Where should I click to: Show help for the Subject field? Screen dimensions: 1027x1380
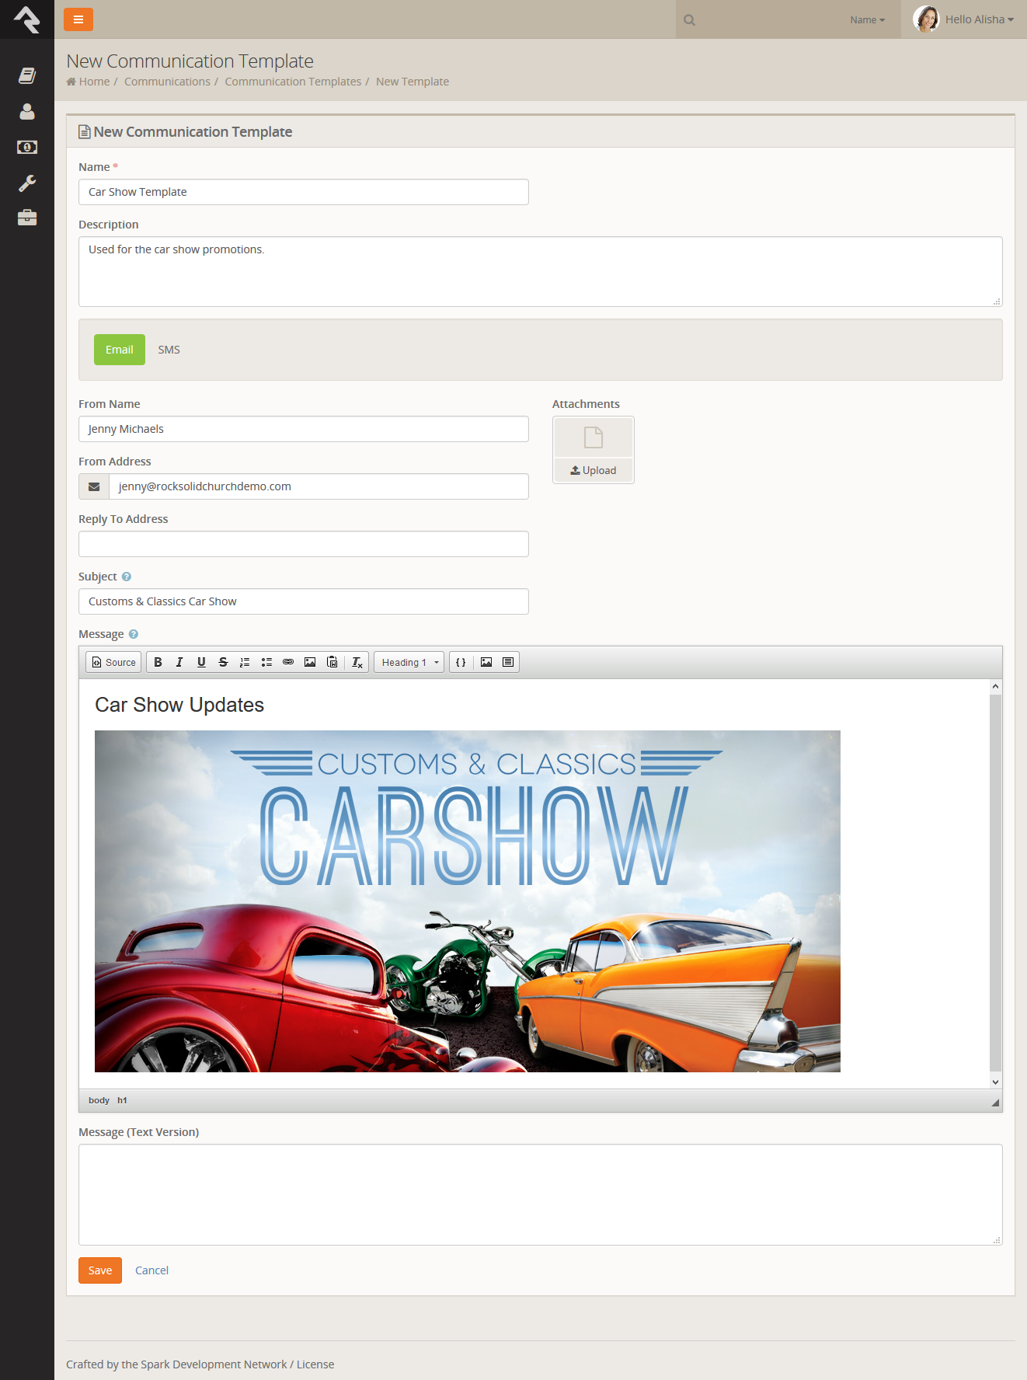point(127,577)
